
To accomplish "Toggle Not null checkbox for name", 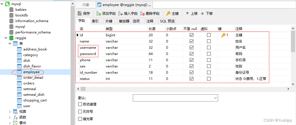I will pos(191,41).
